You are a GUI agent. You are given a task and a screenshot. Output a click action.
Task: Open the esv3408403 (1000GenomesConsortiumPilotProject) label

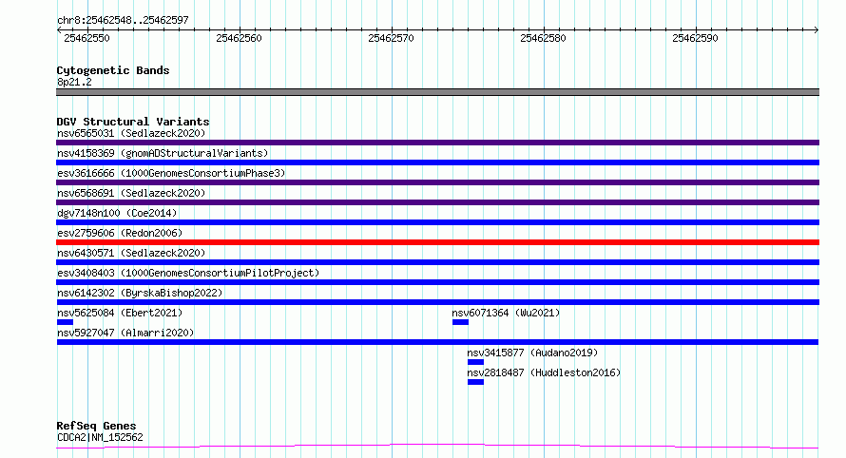pyautogui.click(x=188, y=273)
